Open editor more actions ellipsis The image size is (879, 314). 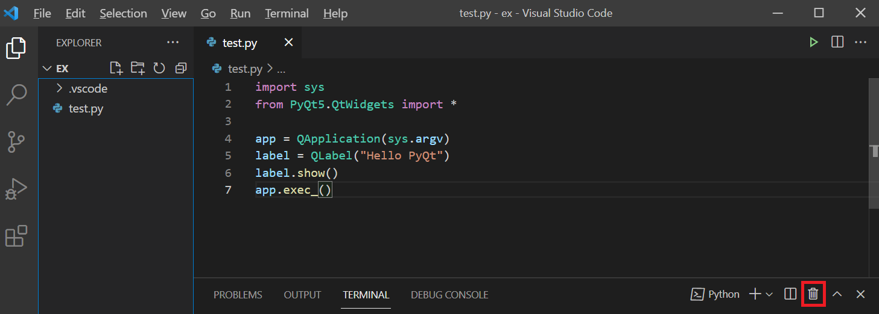pyautogui.click(x=861, y=42)
